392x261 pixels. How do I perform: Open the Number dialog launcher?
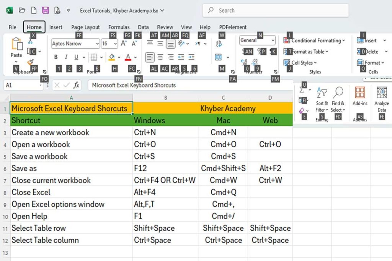coord(275,72)
